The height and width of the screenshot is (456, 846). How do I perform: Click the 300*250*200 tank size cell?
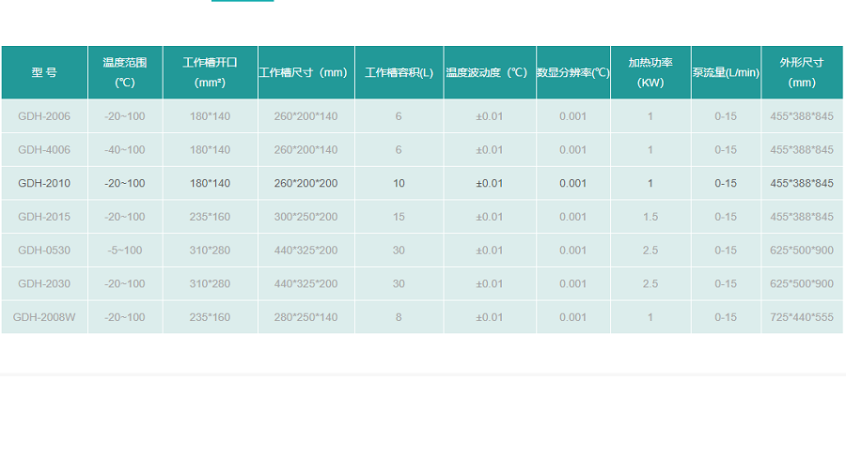(305, 217)
